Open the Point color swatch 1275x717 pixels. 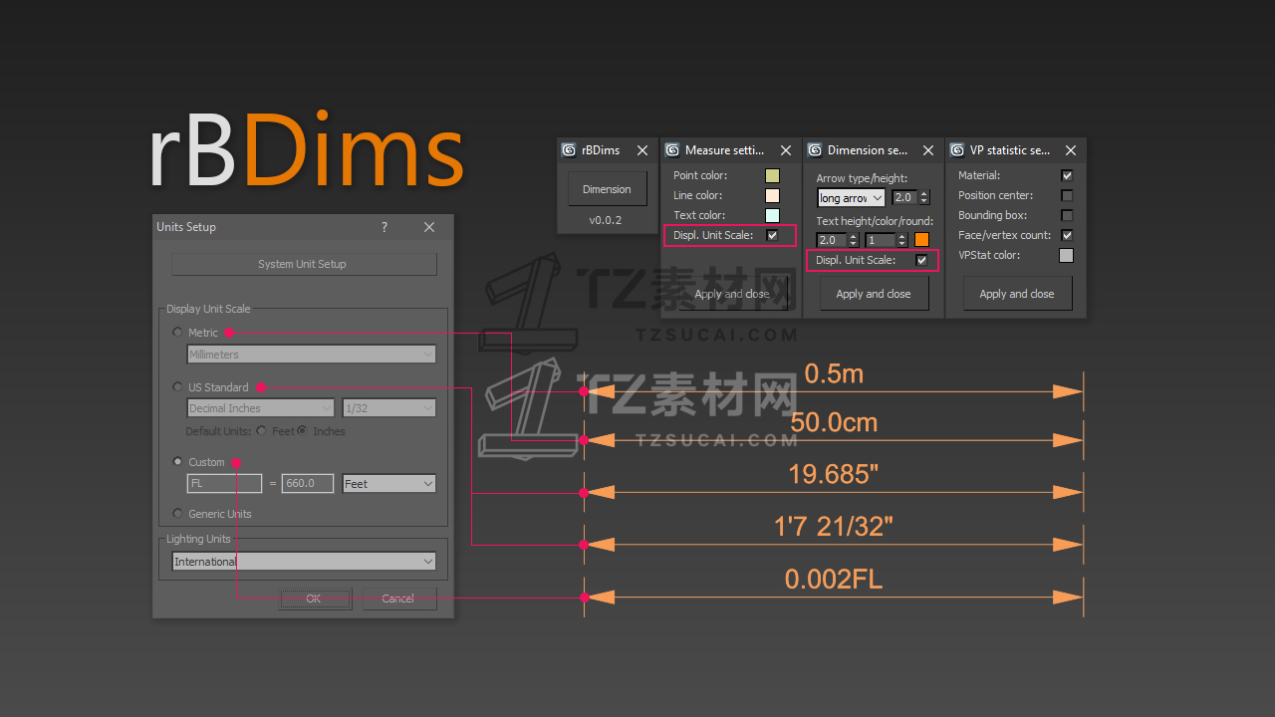[x=772, y=175]
